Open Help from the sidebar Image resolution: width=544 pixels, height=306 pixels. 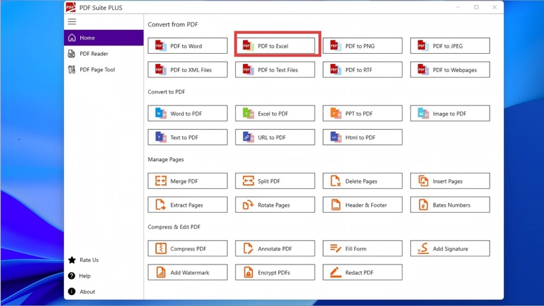[104, 276]
